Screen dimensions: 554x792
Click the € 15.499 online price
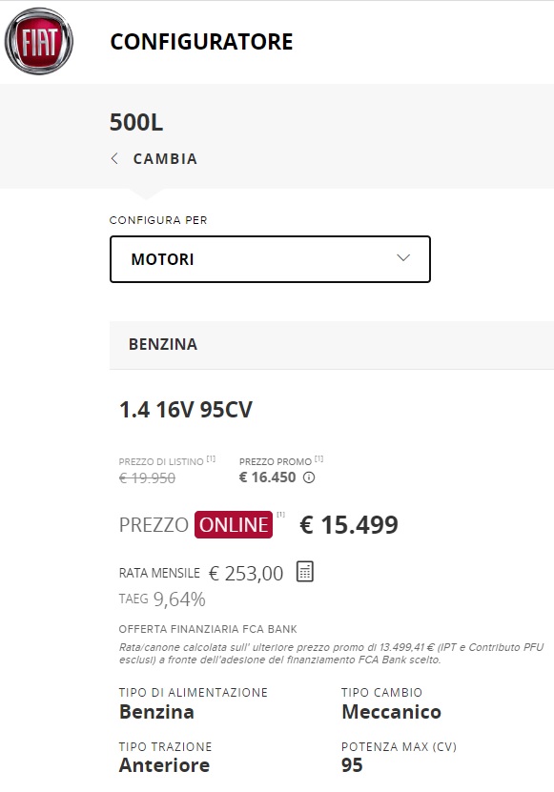pyautogui.click(x=349, y=525)
